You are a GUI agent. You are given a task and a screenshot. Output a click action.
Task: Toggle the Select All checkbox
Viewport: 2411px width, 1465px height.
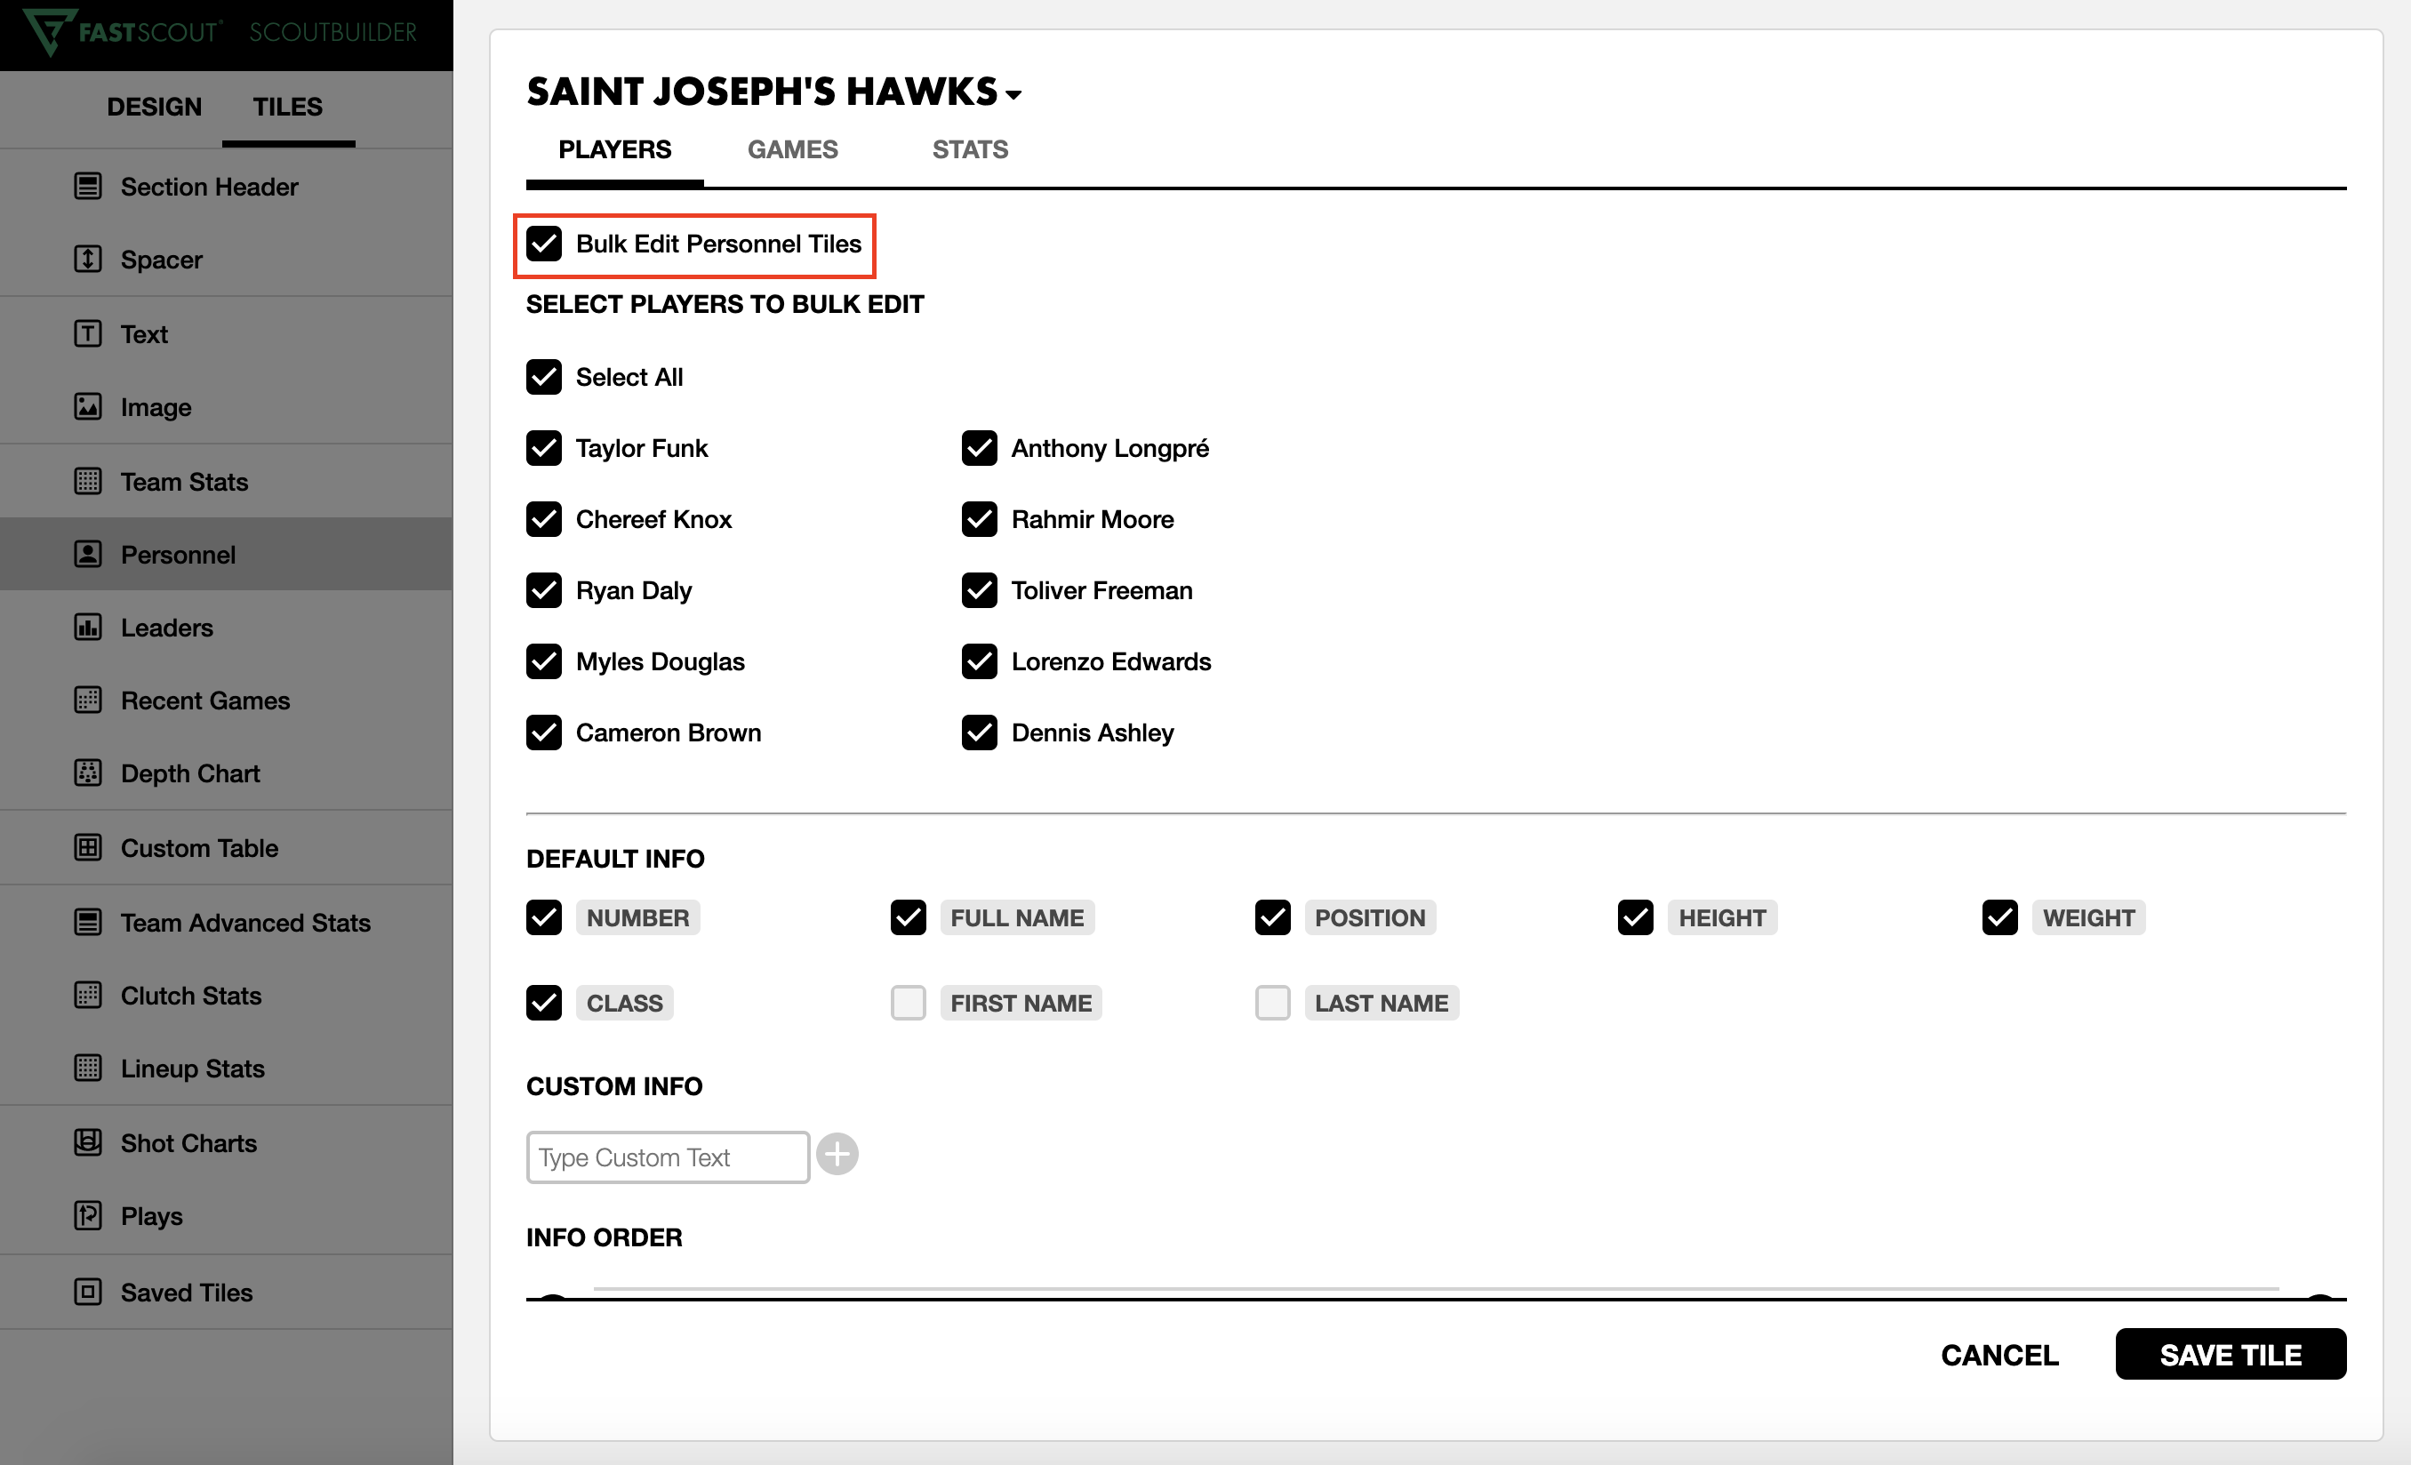tap(544, 377)
